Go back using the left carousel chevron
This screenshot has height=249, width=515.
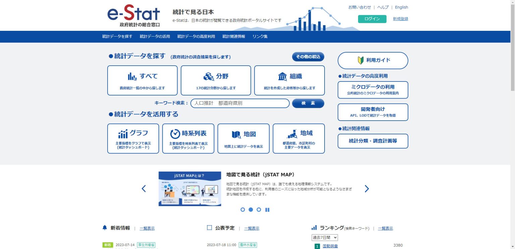144,189
